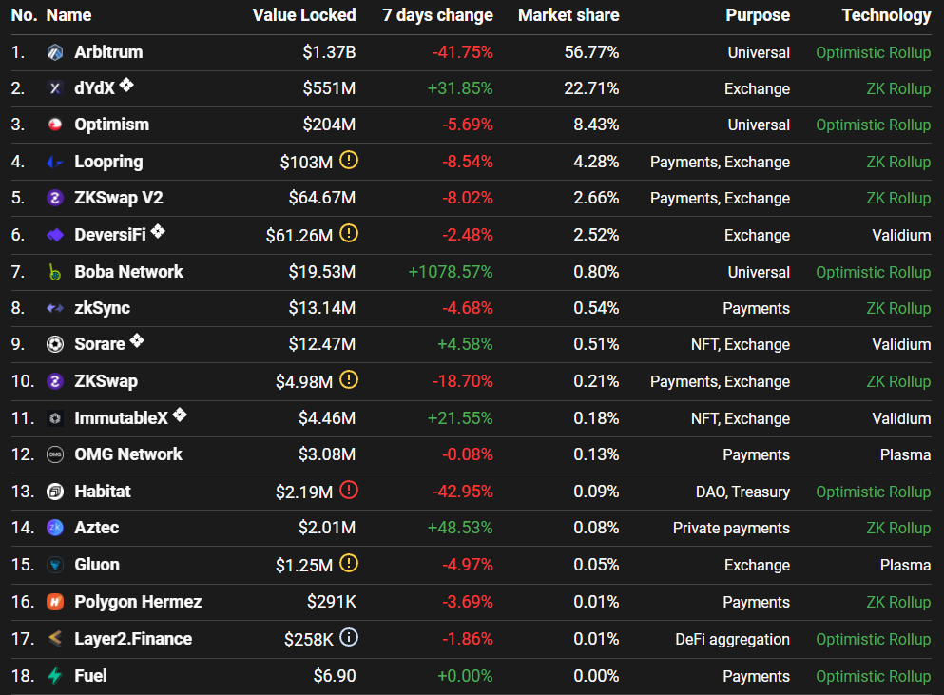Open the info icon beside Layer2.Finance's value

(348, 638)
